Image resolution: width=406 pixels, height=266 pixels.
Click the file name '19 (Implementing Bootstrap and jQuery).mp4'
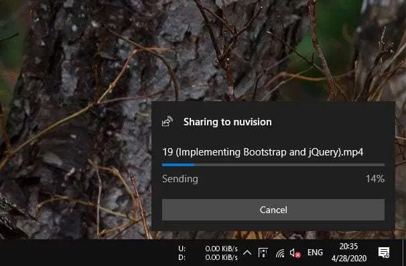click(263, 152)
